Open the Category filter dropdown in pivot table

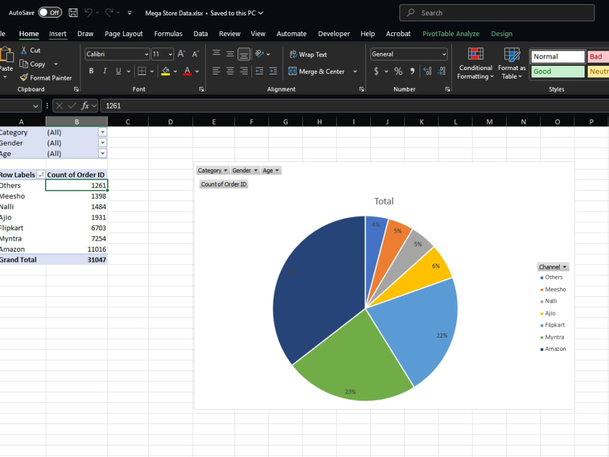102,132
